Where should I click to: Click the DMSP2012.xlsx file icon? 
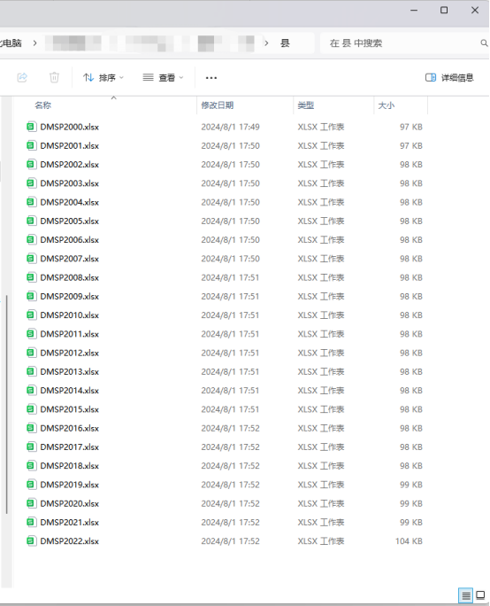(32, 353)
